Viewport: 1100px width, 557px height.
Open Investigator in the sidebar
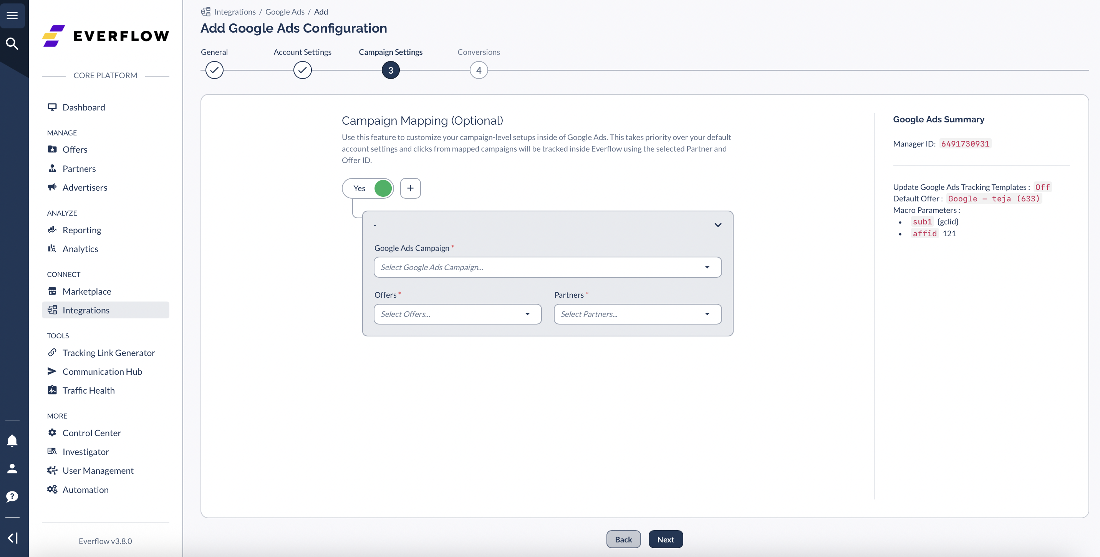coord(106,452)
